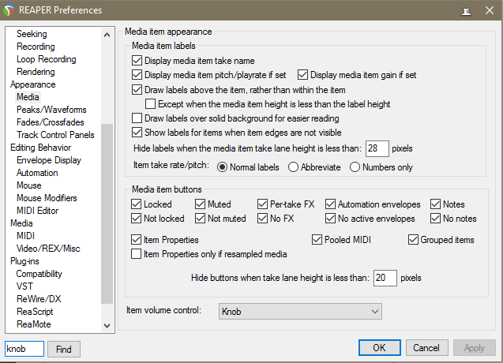The width and height of the screenshot is (503, 363).
Task: Open the MIDI Editor page
Action: (x=38, y=211)
